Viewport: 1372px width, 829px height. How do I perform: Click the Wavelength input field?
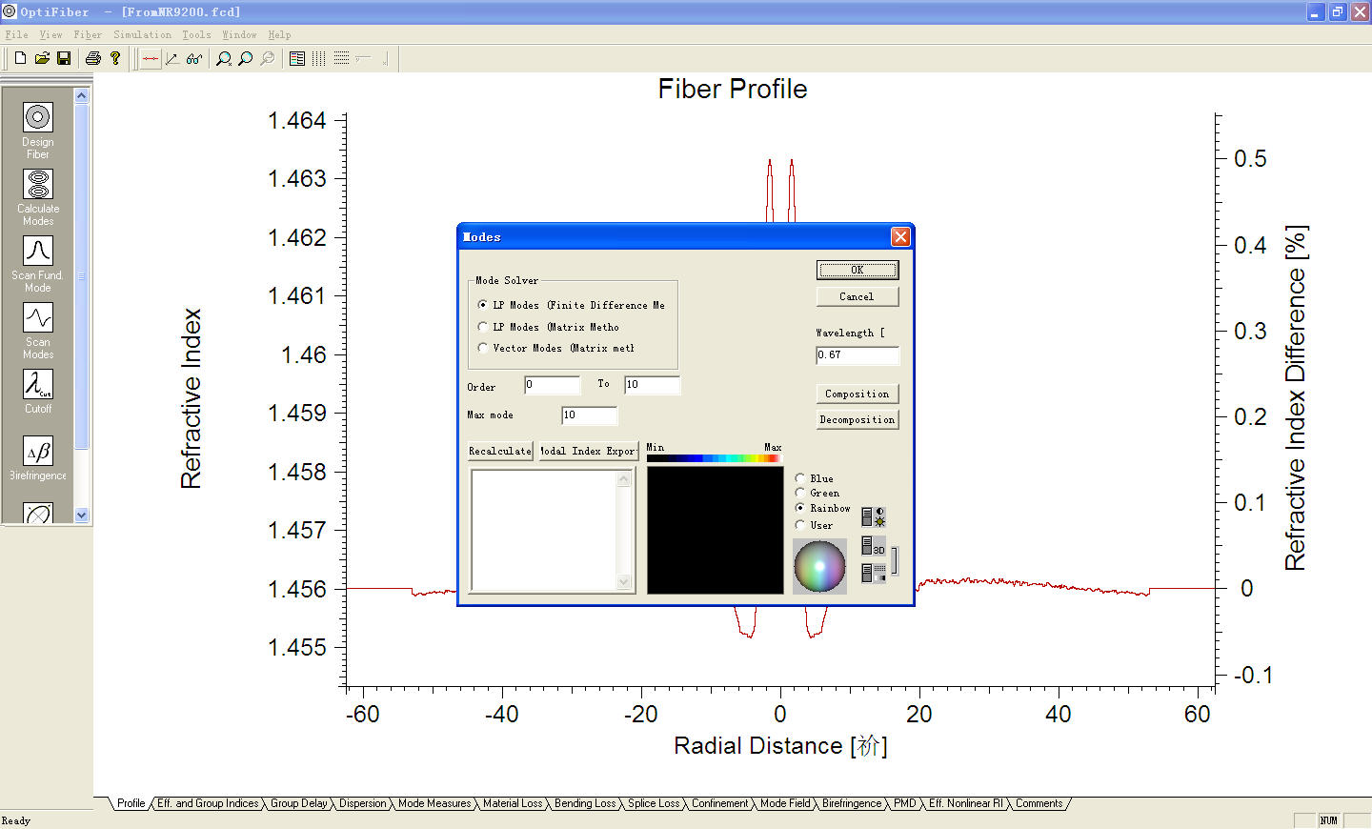857,355
